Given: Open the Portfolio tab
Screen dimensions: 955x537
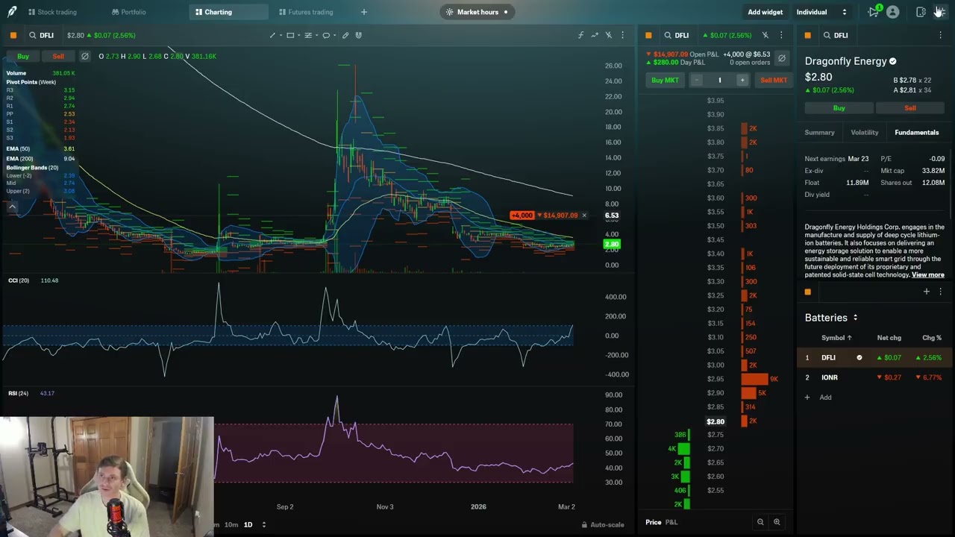Looking at the screenshot, I should 128,12.
